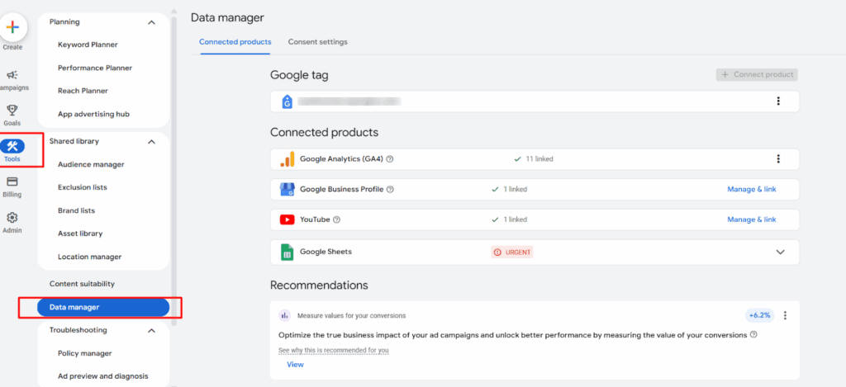Open help for Google Analytics (GA4)
The image size is (846, 387).
390,159
